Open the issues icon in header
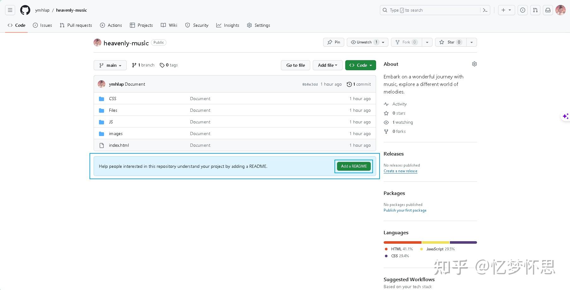This screenshot has width=570, height=290. 523,10
